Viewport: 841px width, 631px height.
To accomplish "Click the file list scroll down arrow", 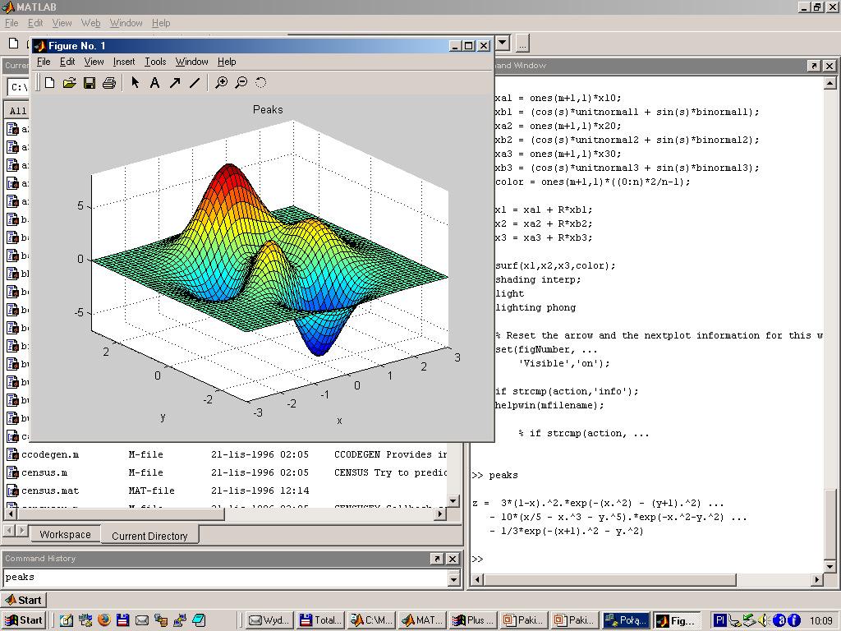I will pos(453,501).
